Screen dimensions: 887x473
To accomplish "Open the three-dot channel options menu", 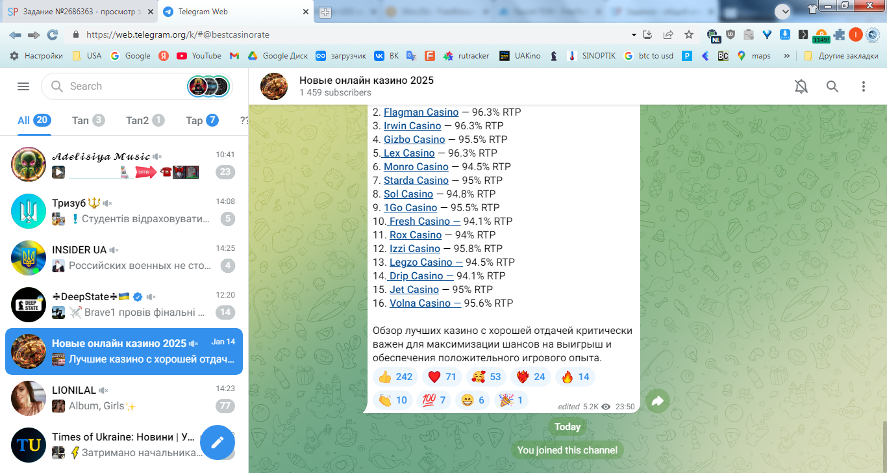I will tap(864, 86).
